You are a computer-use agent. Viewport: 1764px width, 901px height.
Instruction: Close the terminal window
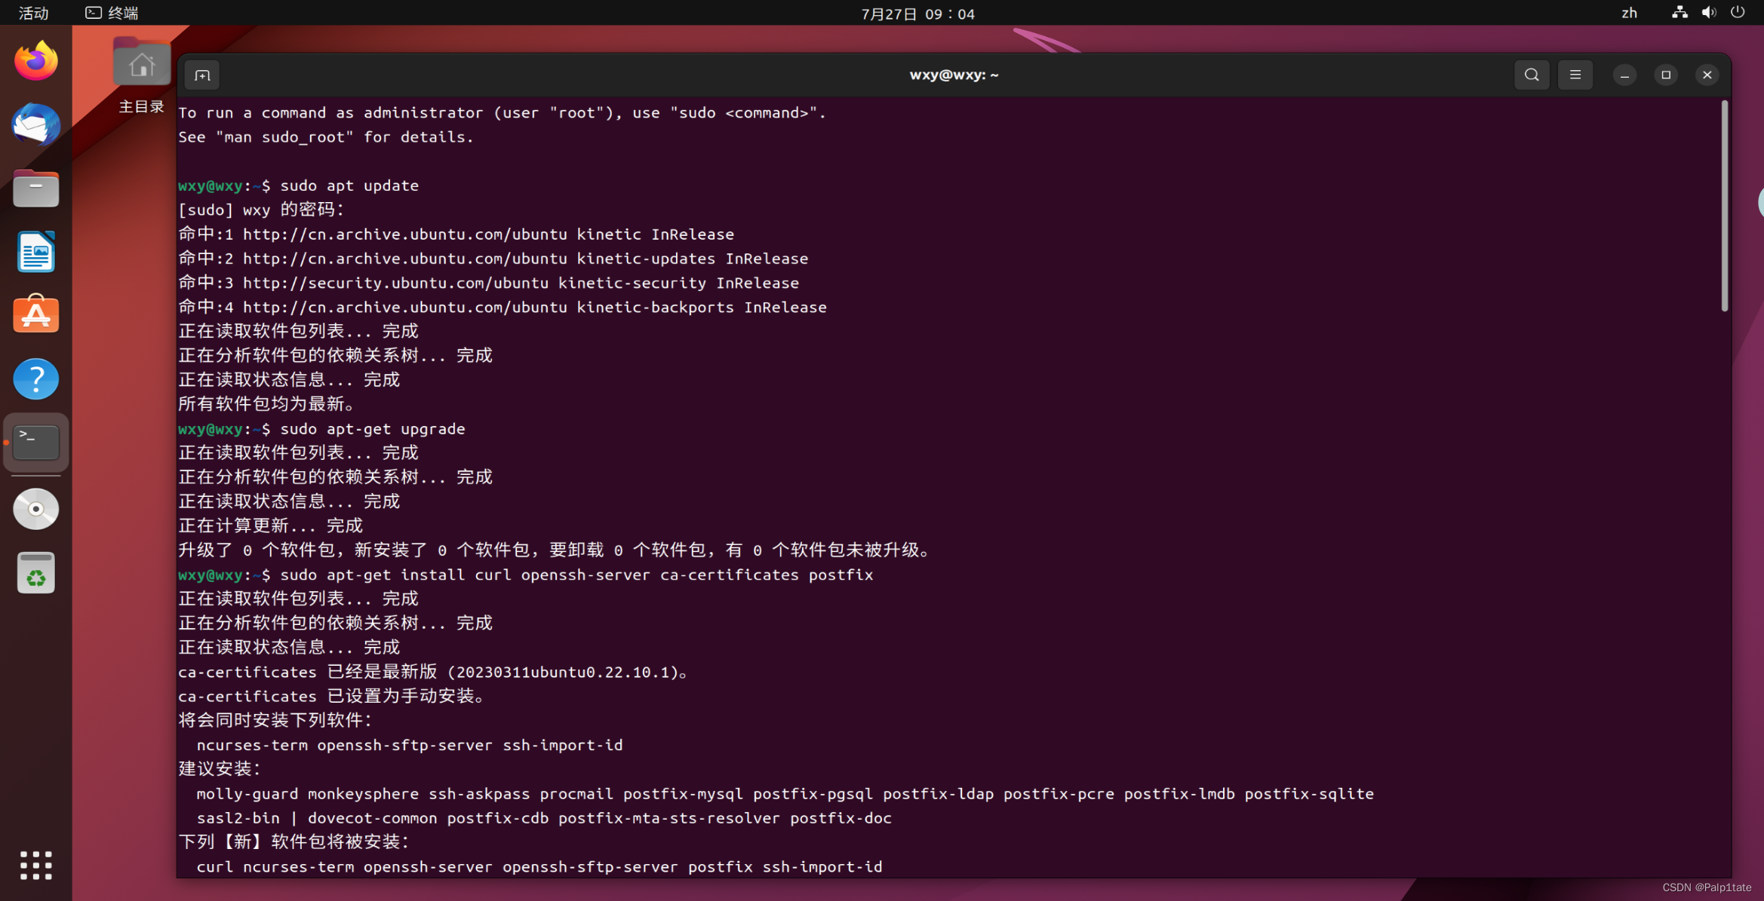click(x=1707, y=75)
